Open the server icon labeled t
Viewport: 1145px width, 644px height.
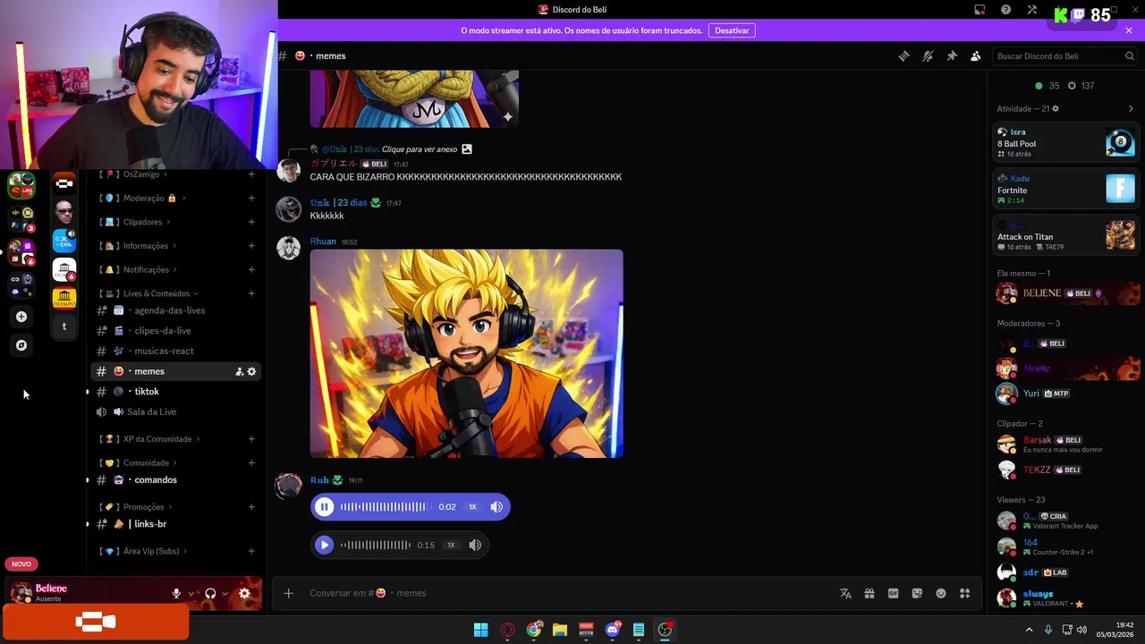coord(64,326)
